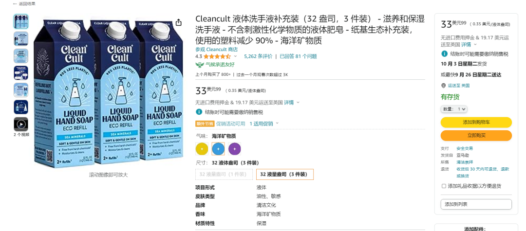Click the star rating icons

[217, 56]
